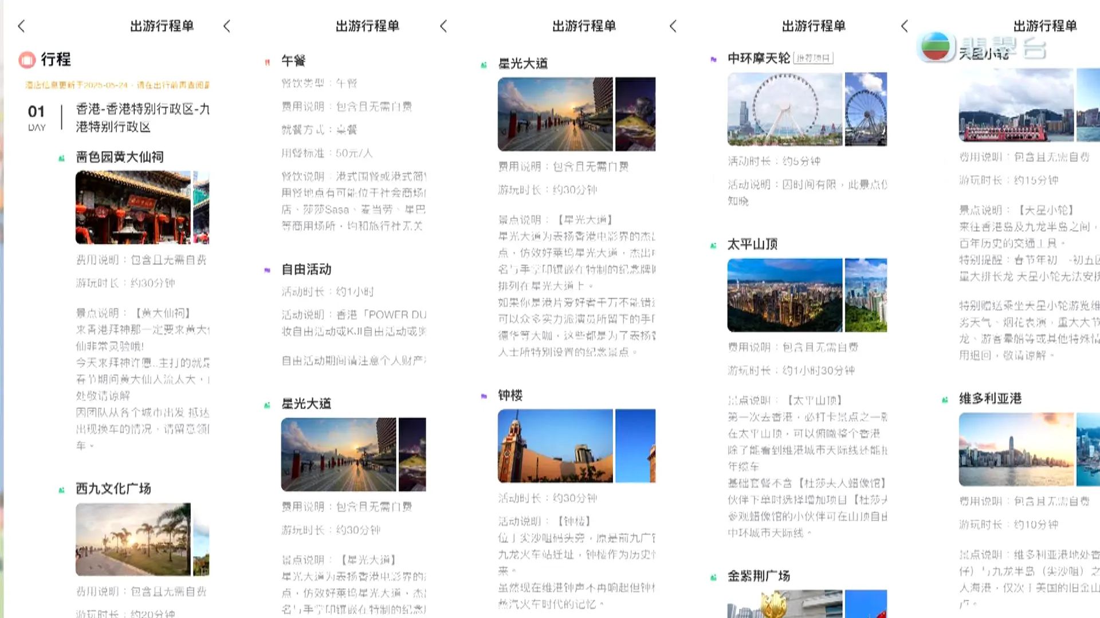This screenshot has width=1100, height=618.
Task: Click the marker icon beside 维多利亚港
Action: pos(945,400)
